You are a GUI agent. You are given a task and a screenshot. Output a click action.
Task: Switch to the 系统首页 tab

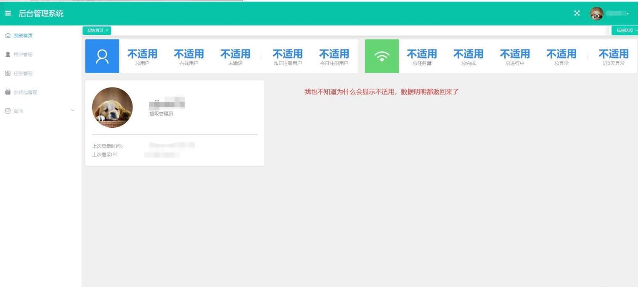point(95,31)
